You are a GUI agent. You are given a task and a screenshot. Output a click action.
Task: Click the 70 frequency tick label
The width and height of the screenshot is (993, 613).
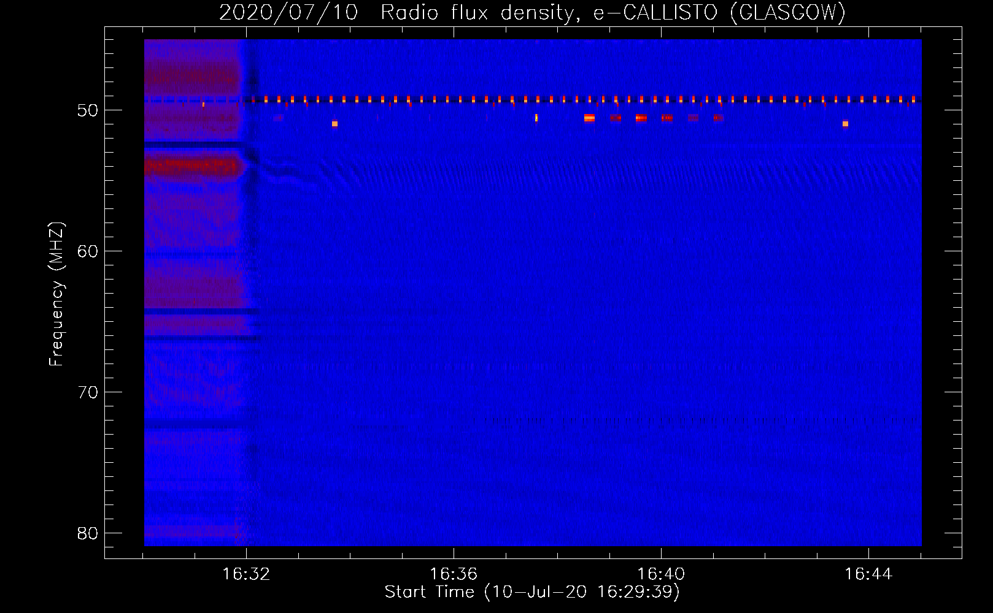(x=88, y=392)
